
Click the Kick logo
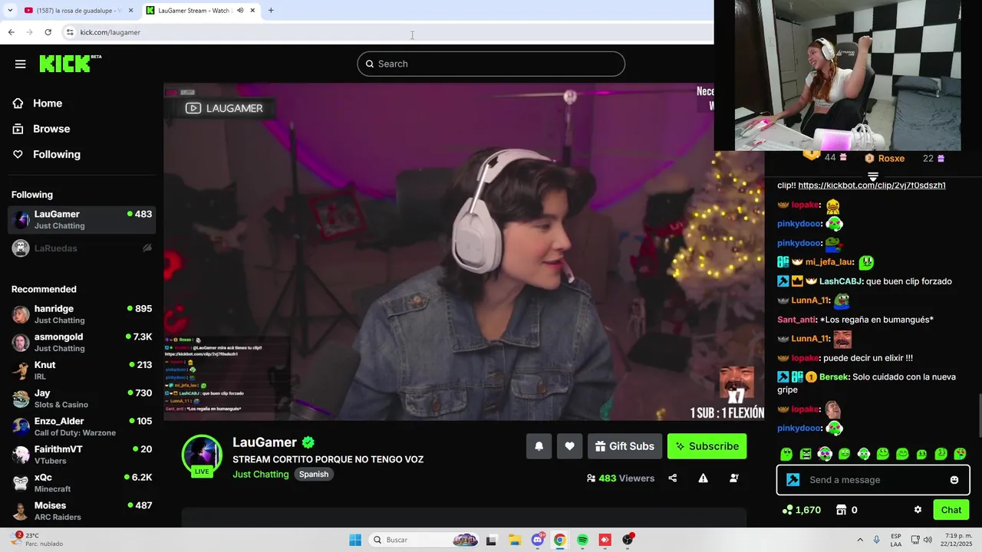[x=70, y=64]
